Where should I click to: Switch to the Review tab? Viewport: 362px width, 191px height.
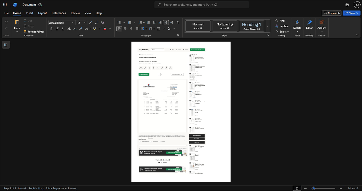click(x=75, y=13)
